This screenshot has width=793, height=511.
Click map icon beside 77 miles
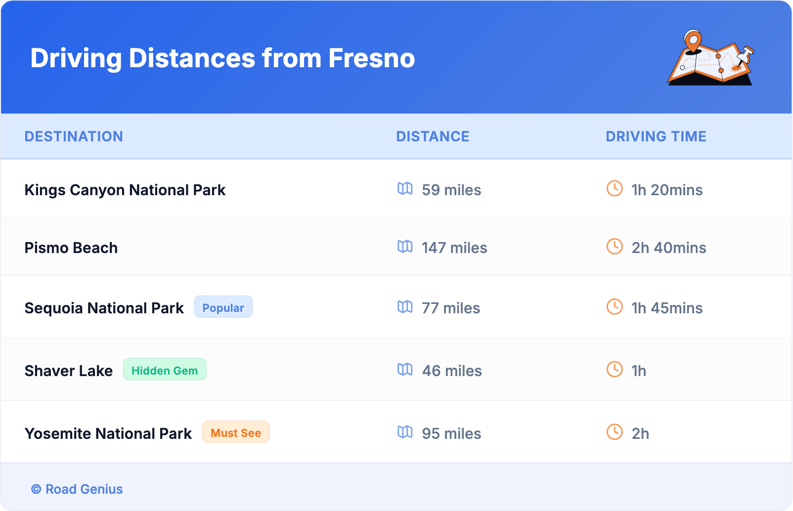(405, 306)
